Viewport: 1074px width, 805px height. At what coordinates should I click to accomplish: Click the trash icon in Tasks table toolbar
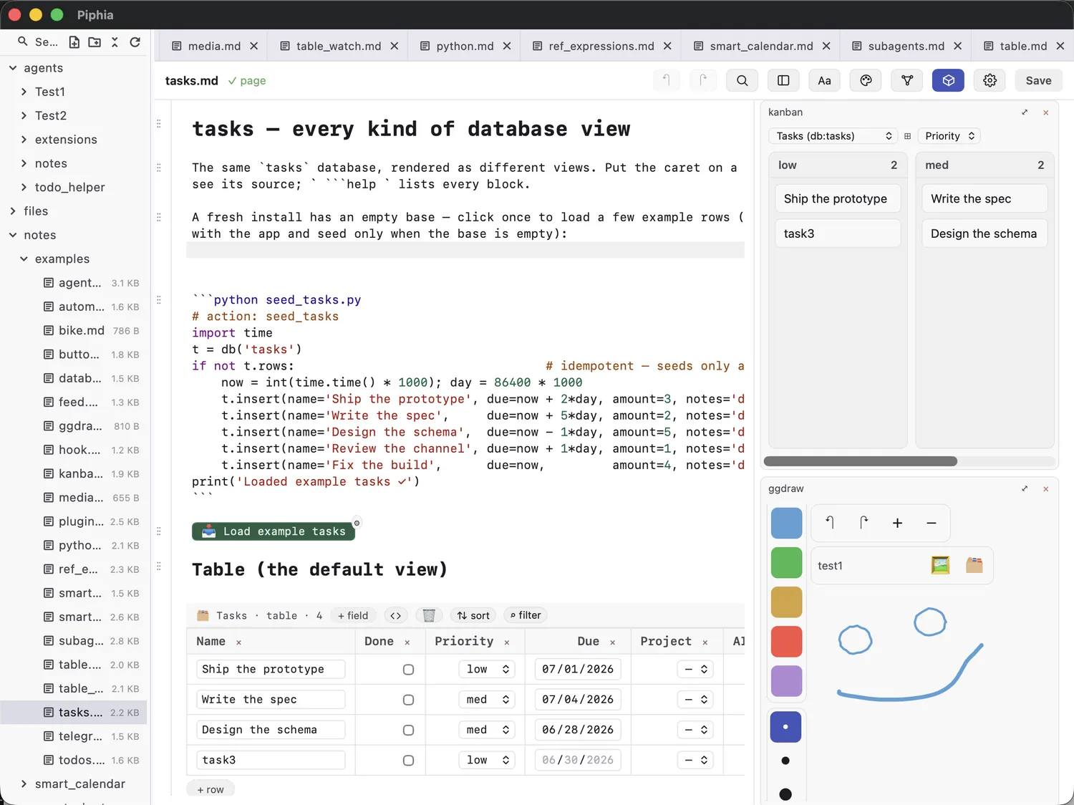point(429,615)
